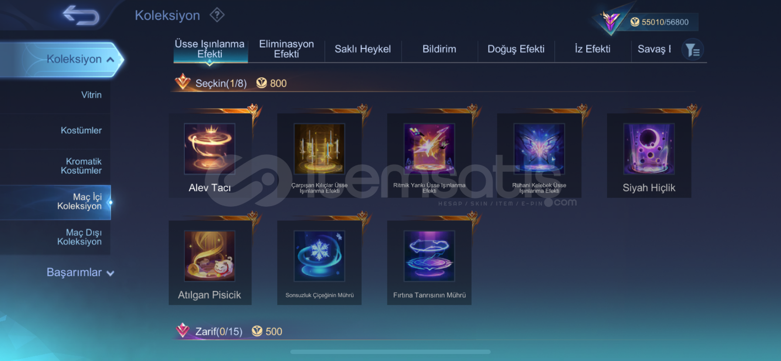Go back using the return arrow

click(x=81, y=15)
